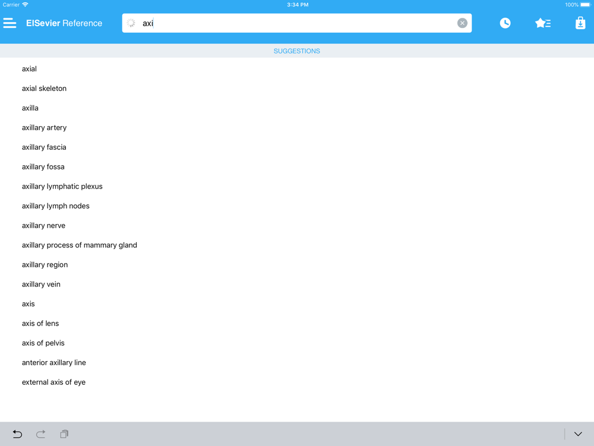This screenshot has width=594, height=446.
Task: Choose the 'axilla' suggestion
Action: (30, 108)
